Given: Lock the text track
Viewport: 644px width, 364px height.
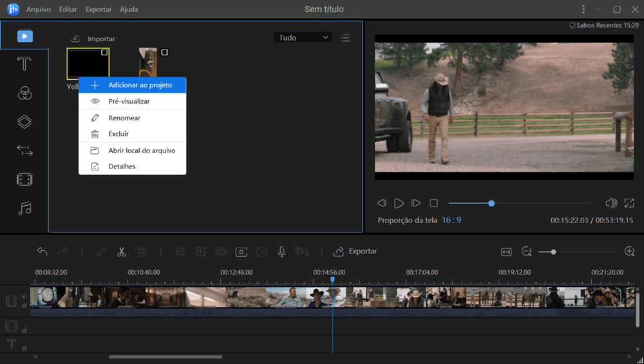Looking at the screenshot, I should point(24,347).
